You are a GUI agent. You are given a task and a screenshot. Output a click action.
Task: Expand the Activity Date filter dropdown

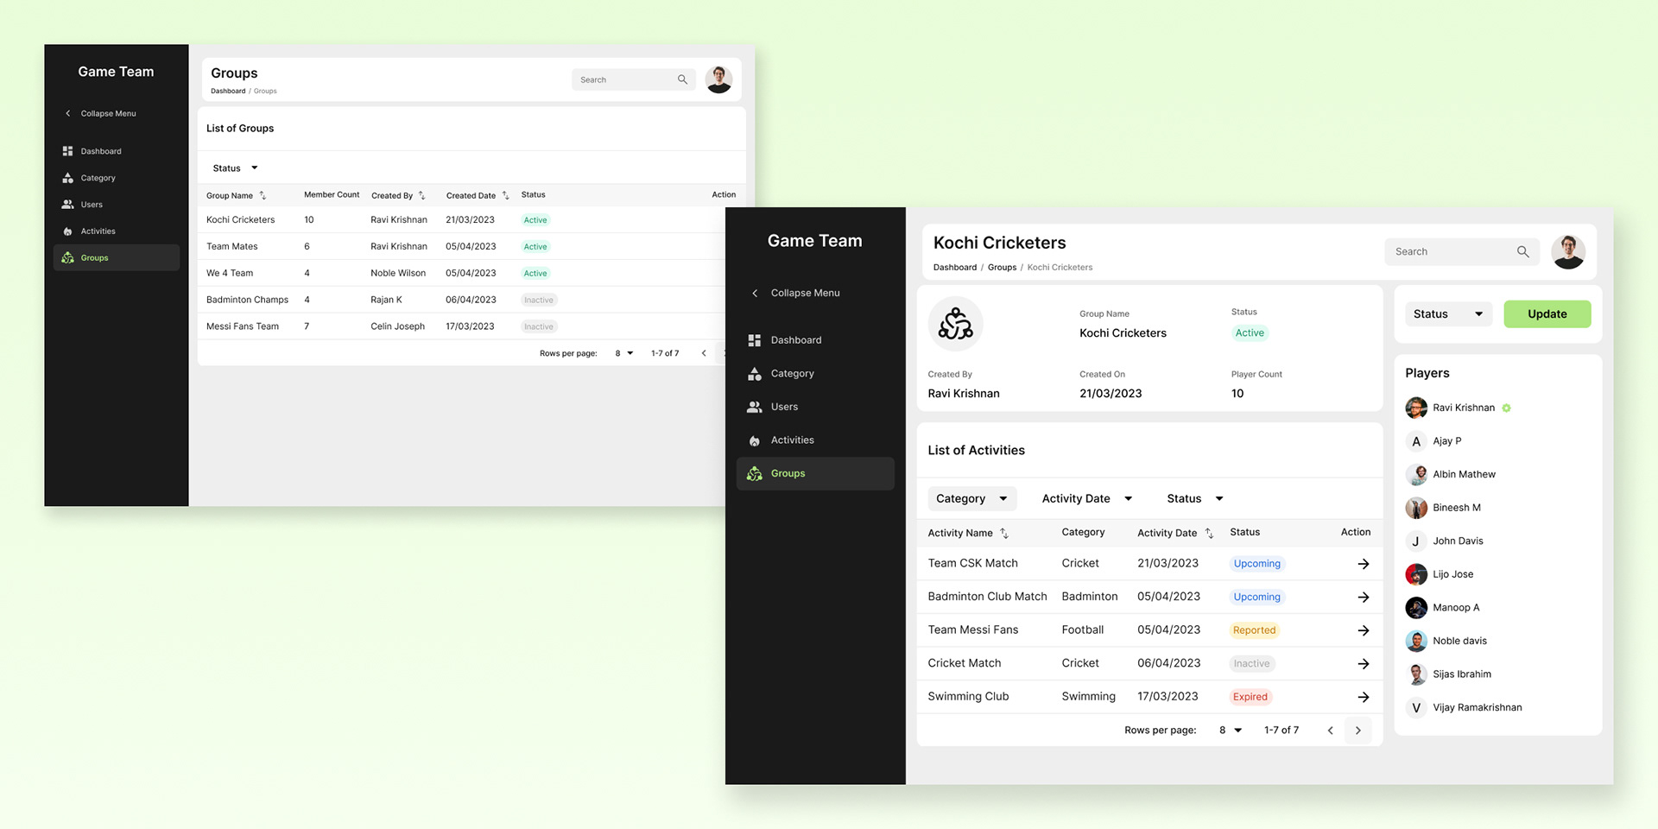pos(1086,498)
